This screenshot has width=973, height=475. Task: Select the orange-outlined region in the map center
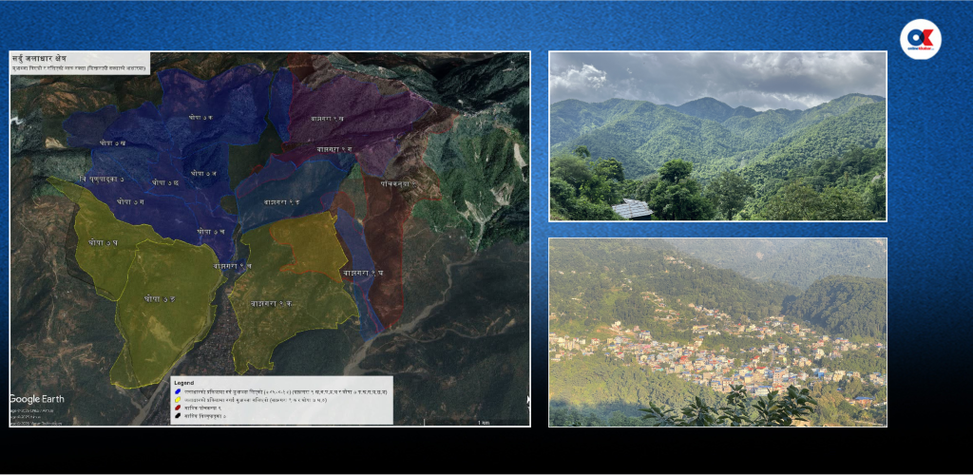point(306,247)
